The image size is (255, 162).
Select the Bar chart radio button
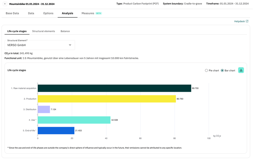(x=222, y=71)
